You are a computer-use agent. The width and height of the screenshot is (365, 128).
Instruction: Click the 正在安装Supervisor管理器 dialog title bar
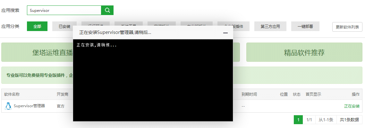click(144, 32)
